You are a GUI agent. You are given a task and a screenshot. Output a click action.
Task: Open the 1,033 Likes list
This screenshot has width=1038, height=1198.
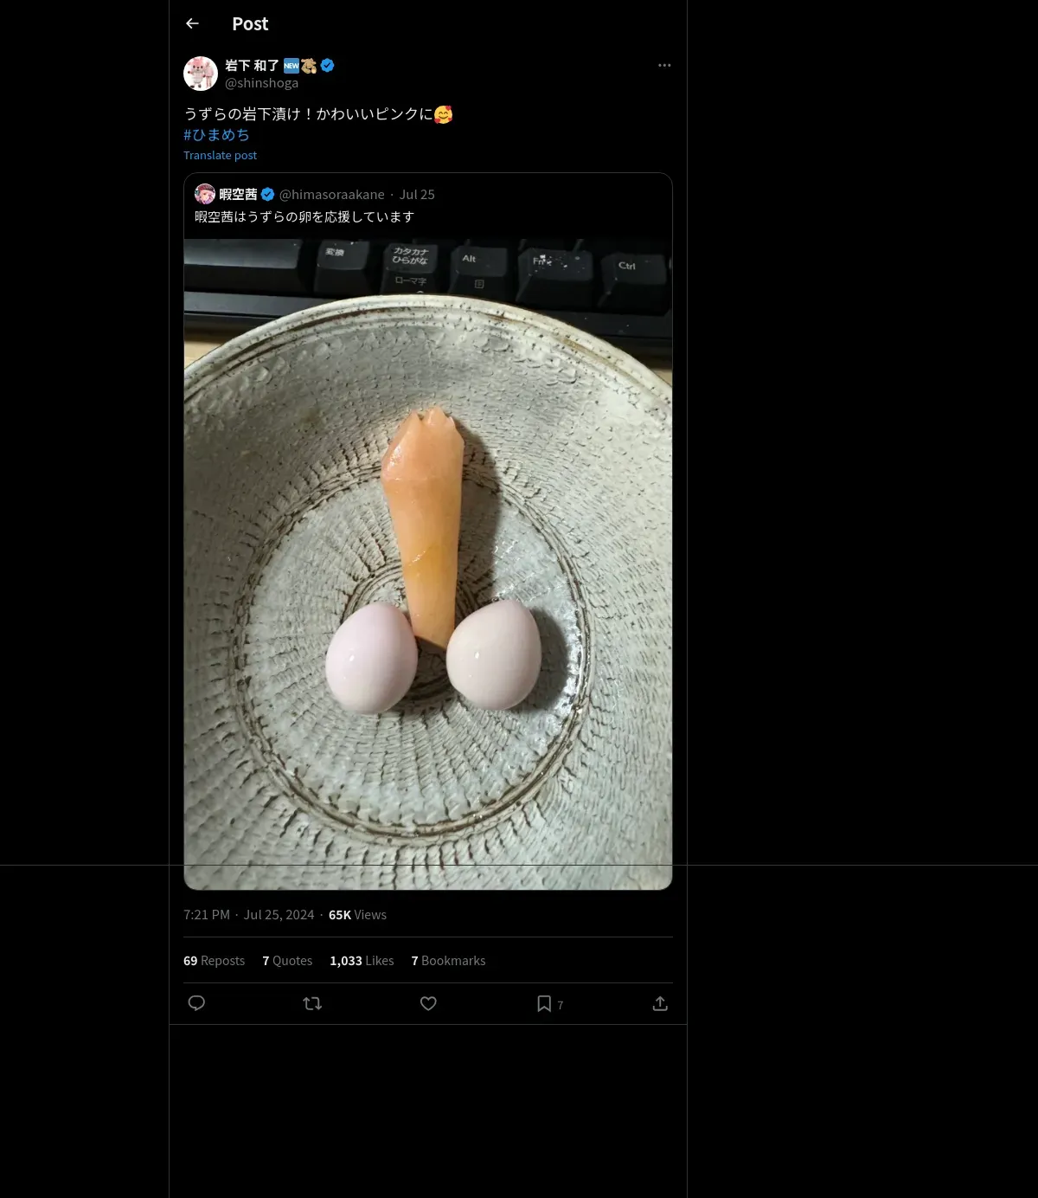(362, 961)
